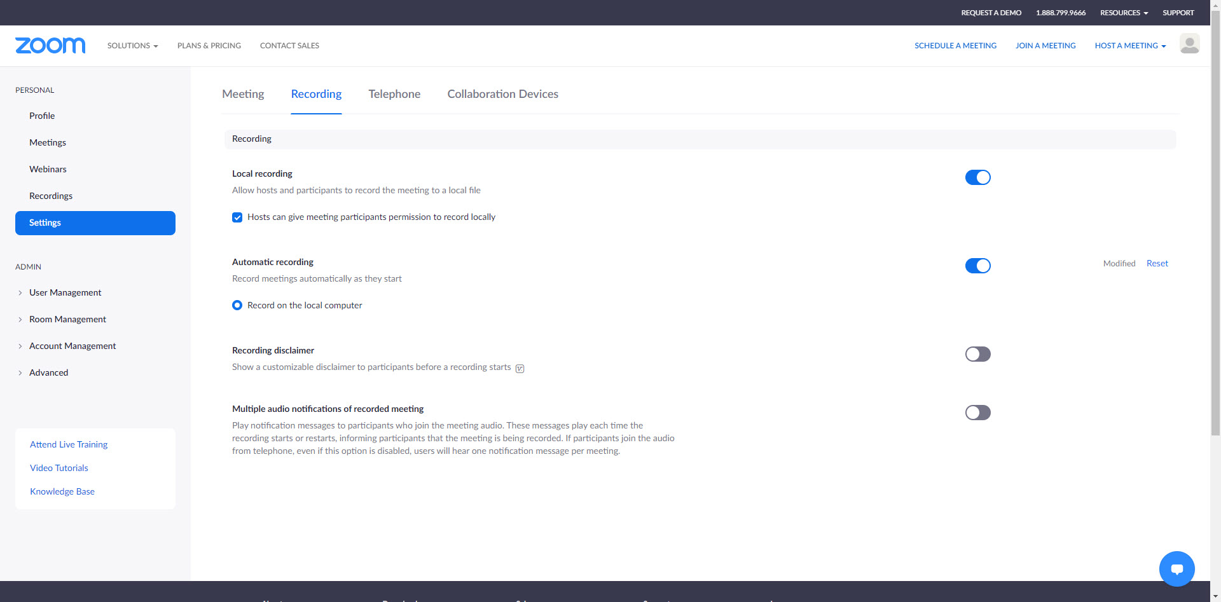
Task: Open the Knowledge Base link
Action: (x=62, y=491)
